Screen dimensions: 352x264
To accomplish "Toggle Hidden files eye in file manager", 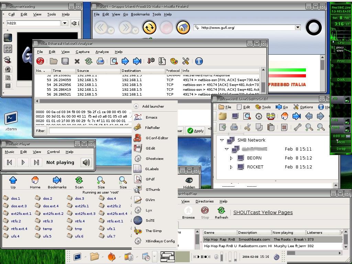I will [189, 183].
